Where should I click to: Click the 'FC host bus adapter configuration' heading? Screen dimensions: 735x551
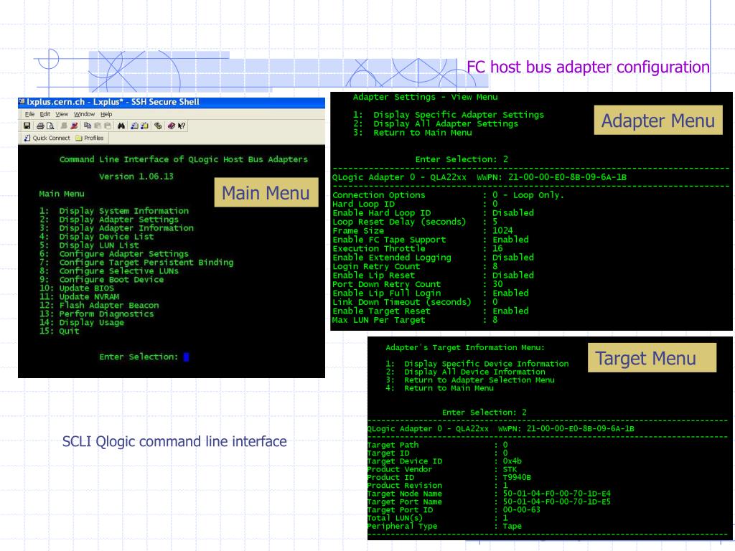point(589,67)
